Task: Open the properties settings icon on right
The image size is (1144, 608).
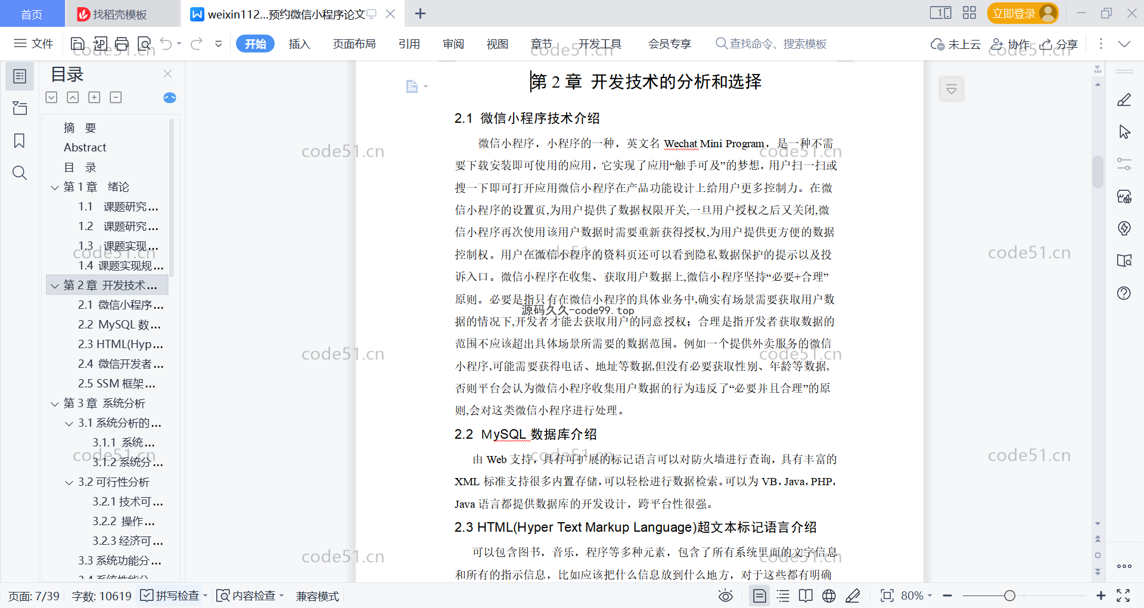Action: tap(1124, 164)
